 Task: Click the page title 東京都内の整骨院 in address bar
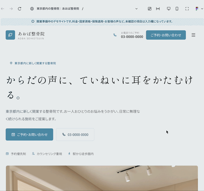[x=48, y=9]
